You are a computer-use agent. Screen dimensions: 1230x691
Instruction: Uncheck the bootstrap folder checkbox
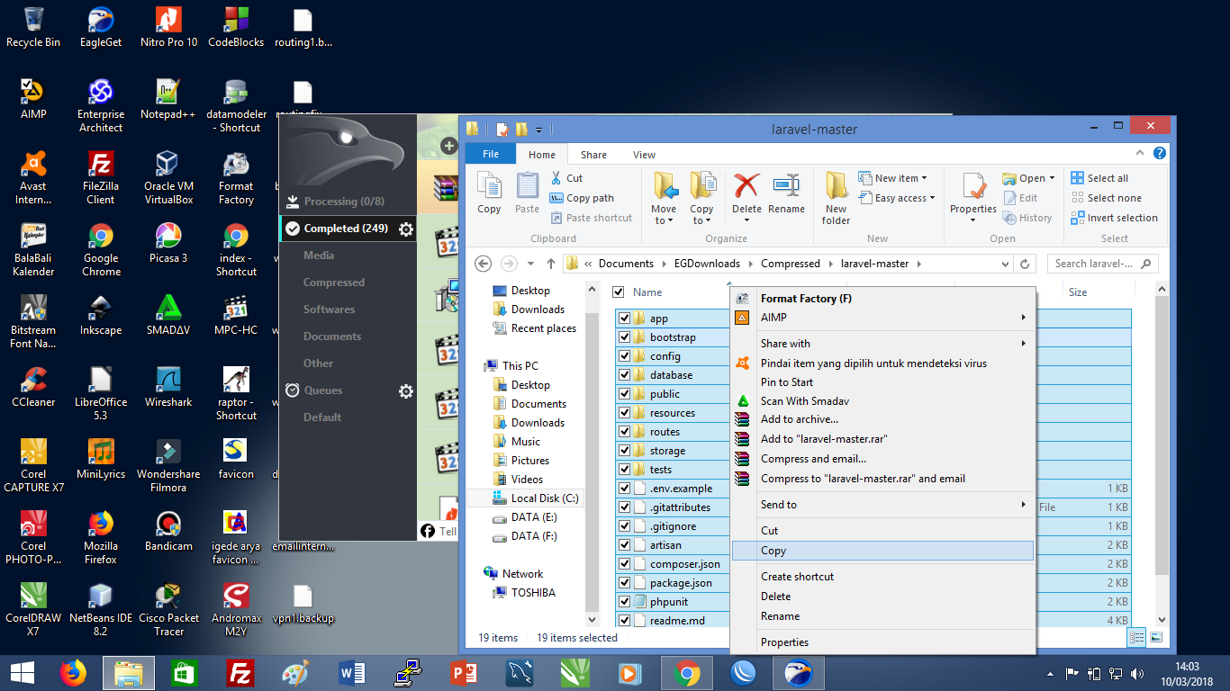coord(624,337)
